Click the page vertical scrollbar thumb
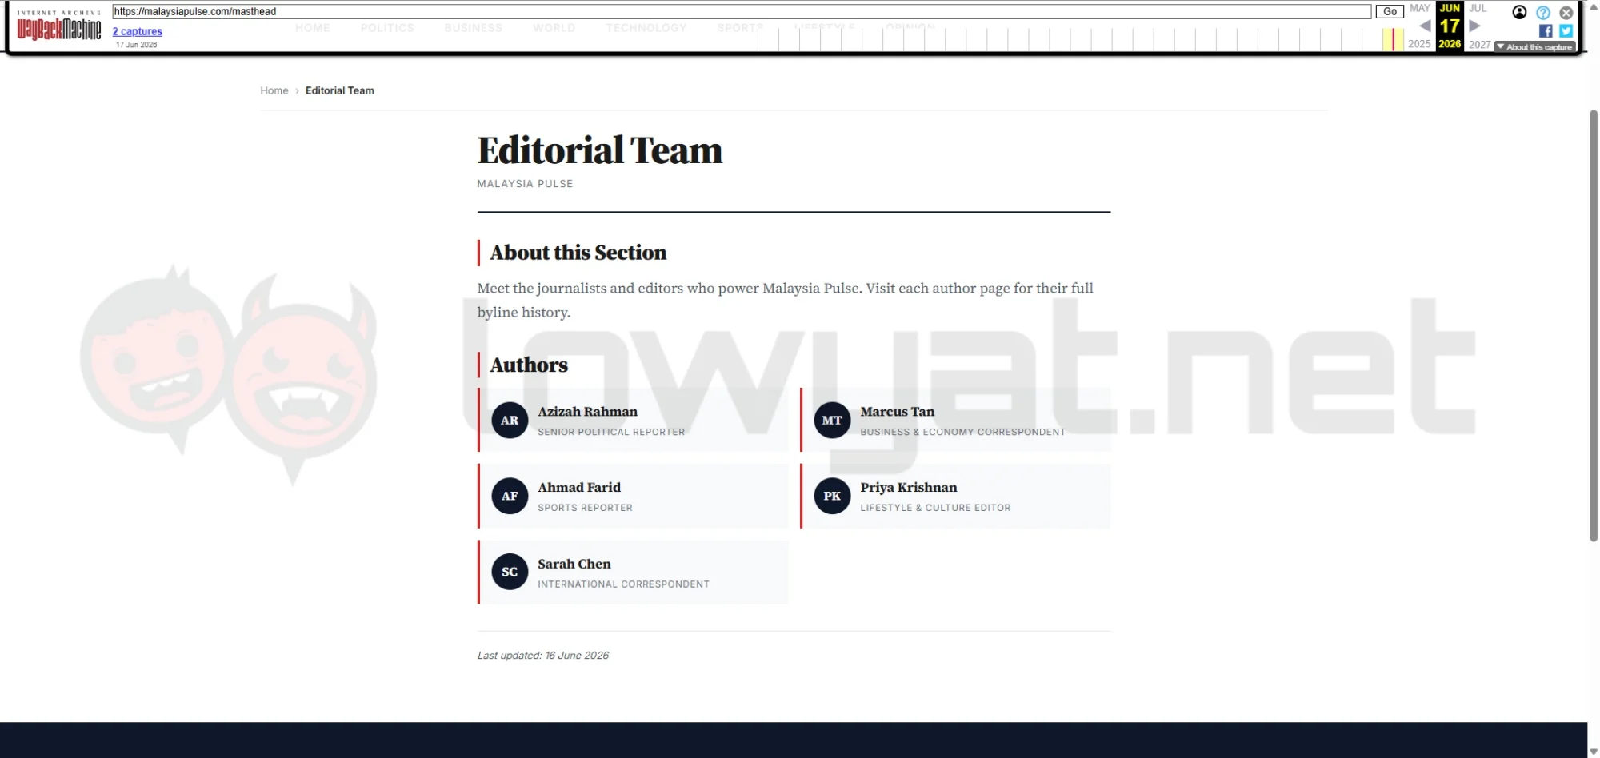Viewport: 1600px width, 758px height. click(1593, 326)
